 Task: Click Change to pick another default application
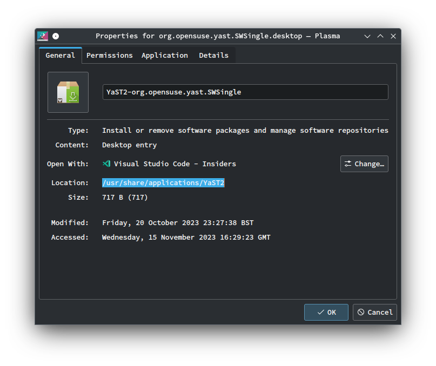364,164
